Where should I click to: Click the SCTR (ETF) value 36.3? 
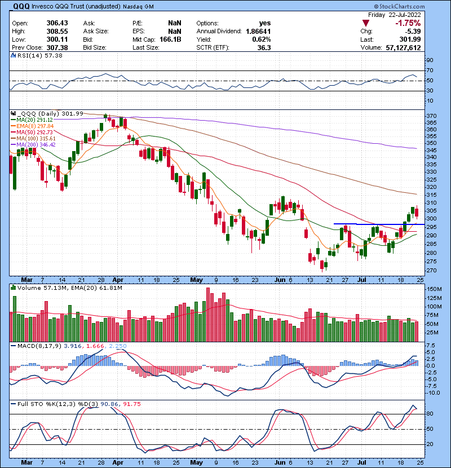coord(264,47)
